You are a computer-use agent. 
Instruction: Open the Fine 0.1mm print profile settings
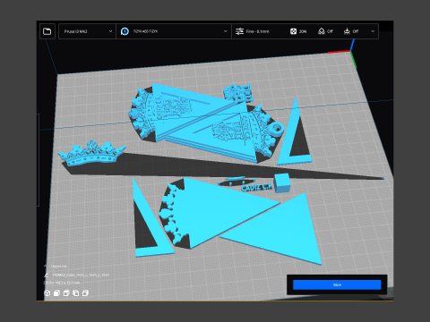coord(253,31)
